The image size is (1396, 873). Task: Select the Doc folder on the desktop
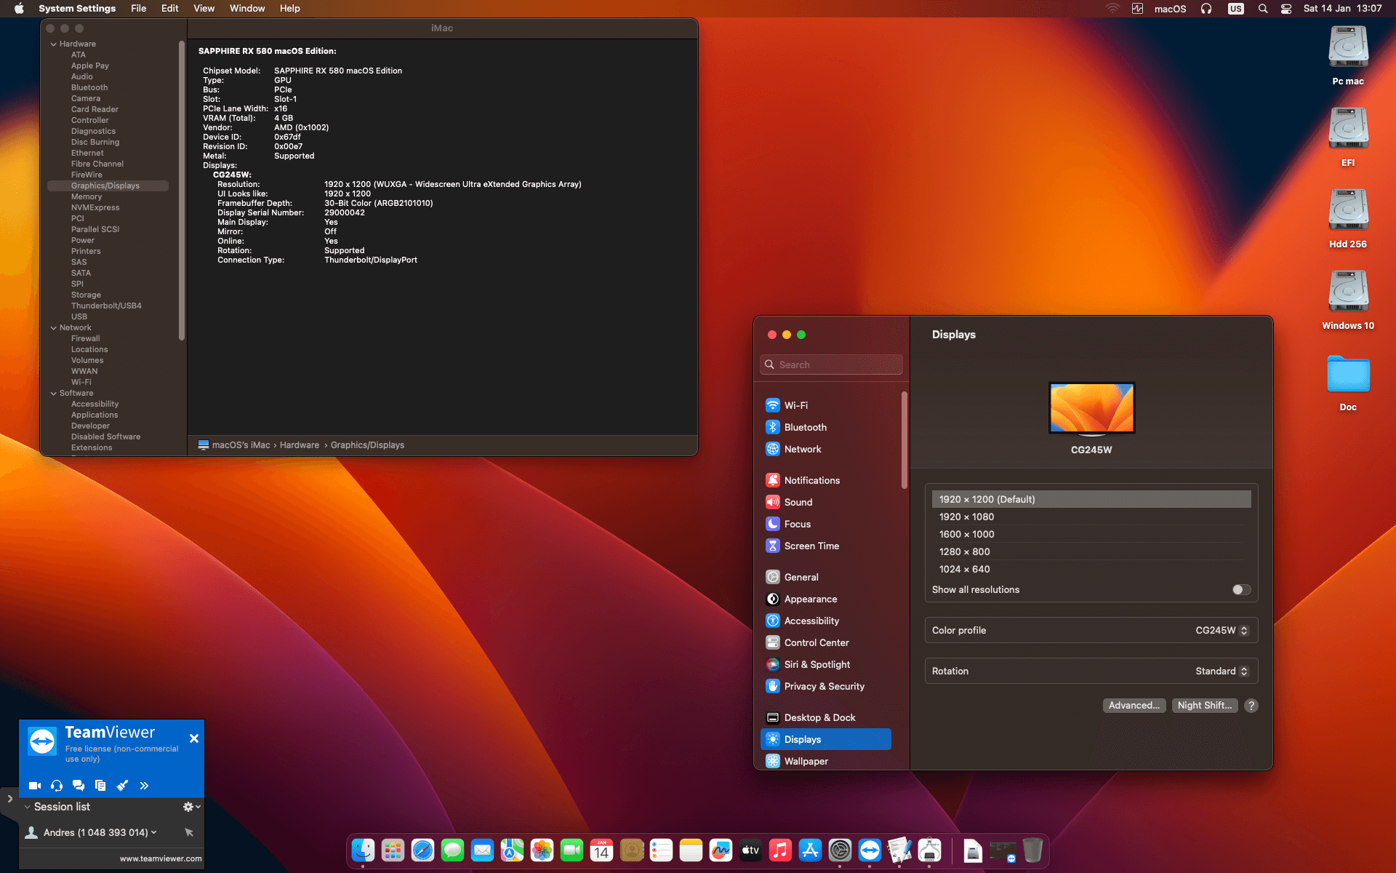pyautogui.click(x=1348, y=383)
